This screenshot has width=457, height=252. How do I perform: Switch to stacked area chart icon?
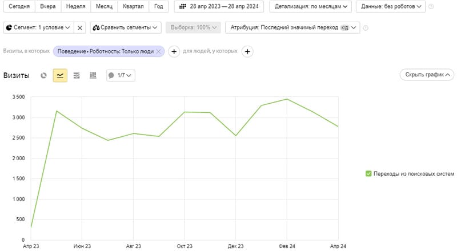click(77, 76)
